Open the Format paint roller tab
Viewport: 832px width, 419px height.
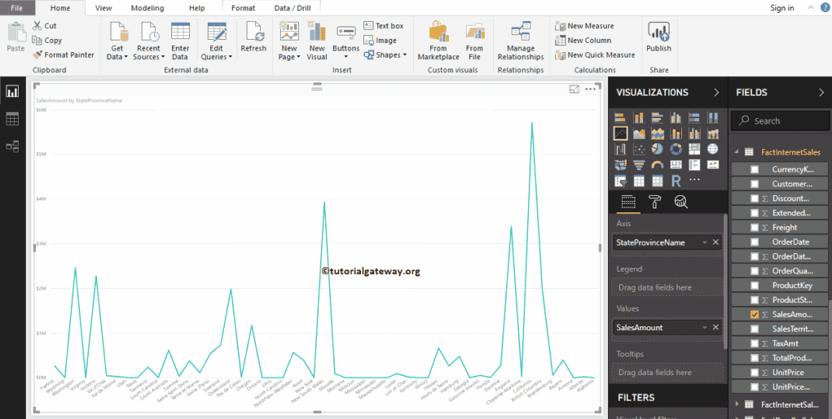654,203
